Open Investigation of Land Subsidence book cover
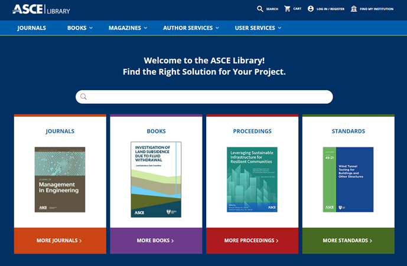407x266 pixels. (x=156, y=179)
